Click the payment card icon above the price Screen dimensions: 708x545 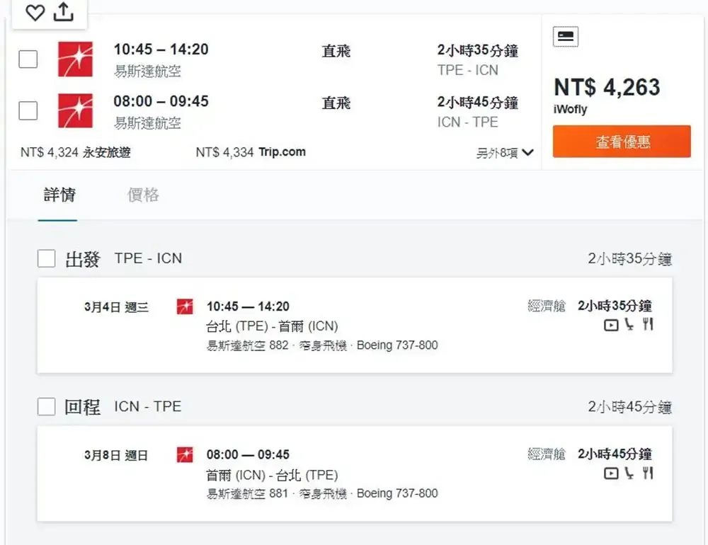(566, 37)
